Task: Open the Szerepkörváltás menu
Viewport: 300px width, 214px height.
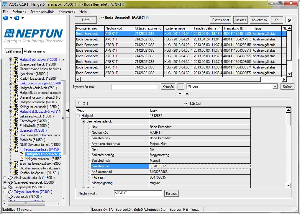Action: pyautogui.click(x=42, y=12)
